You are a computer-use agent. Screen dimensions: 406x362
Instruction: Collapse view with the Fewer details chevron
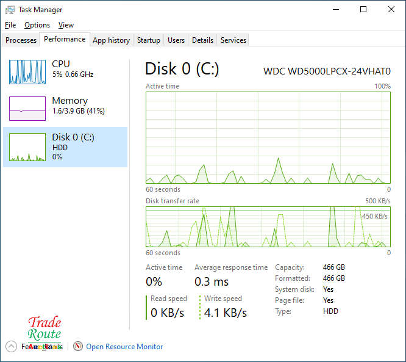(x=11, y=346)
